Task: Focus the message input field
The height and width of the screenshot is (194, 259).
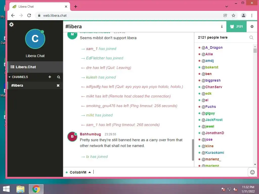Action: click(170, 172)
